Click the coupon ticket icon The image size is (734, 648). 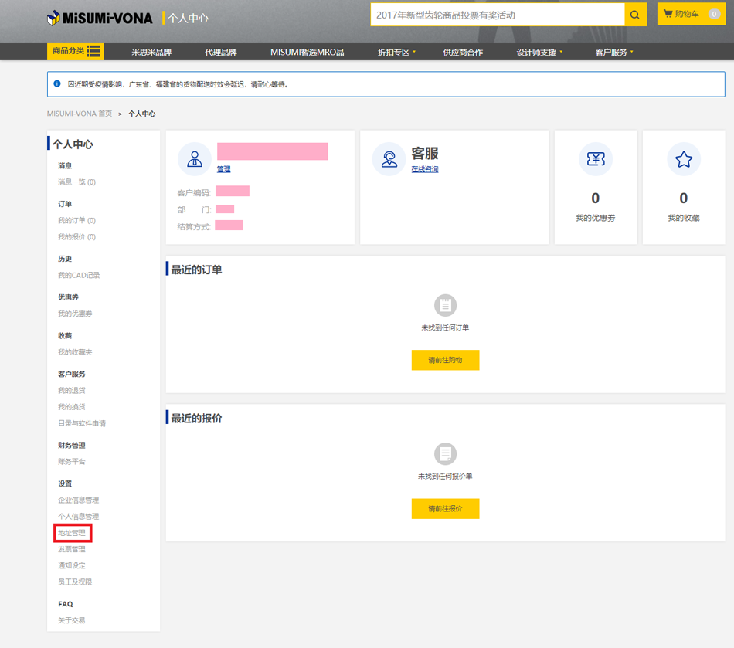click(595, 159)
